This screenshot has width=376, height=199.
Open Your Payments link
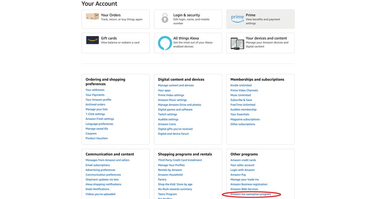95,95
